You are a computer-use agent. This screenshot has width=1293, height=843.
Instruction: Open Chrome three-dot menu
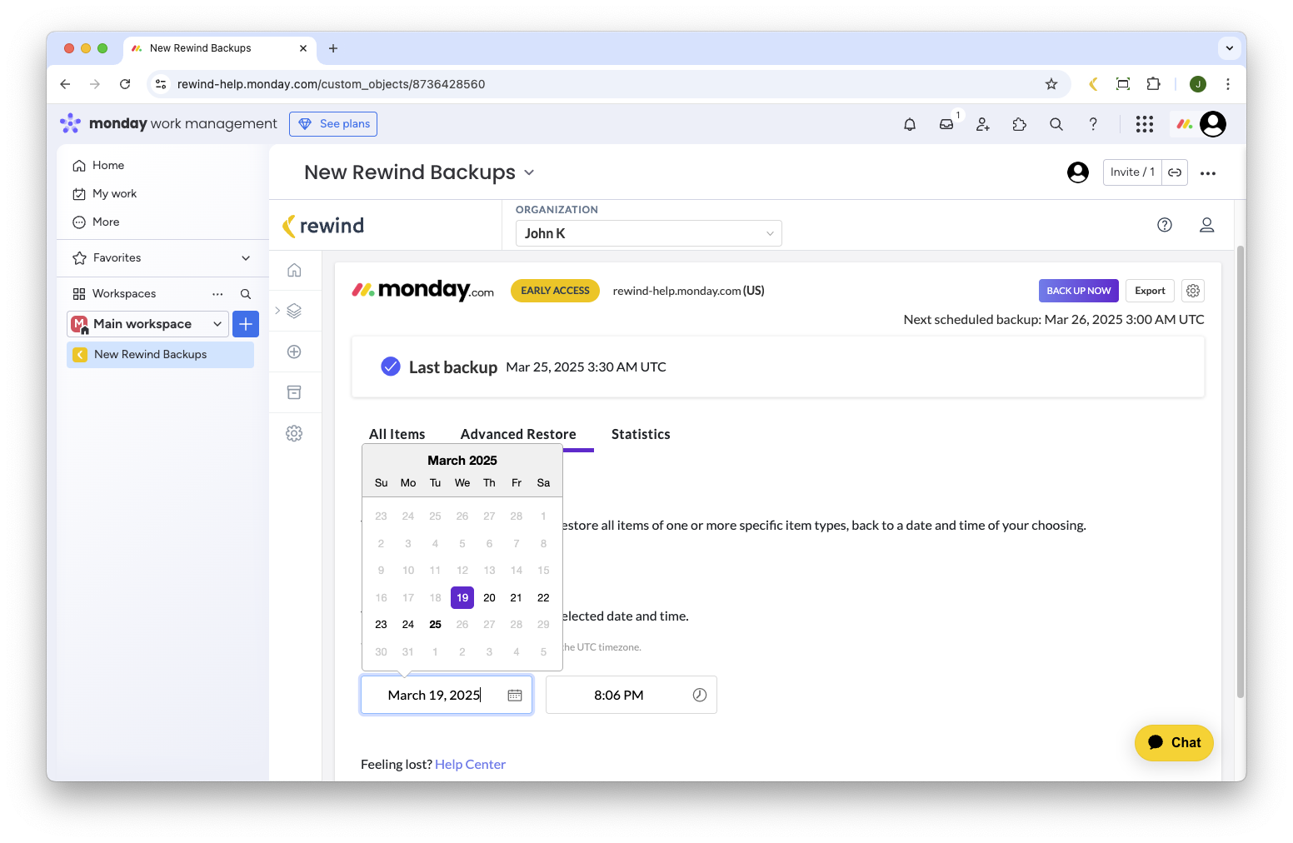coord(1228,84)
